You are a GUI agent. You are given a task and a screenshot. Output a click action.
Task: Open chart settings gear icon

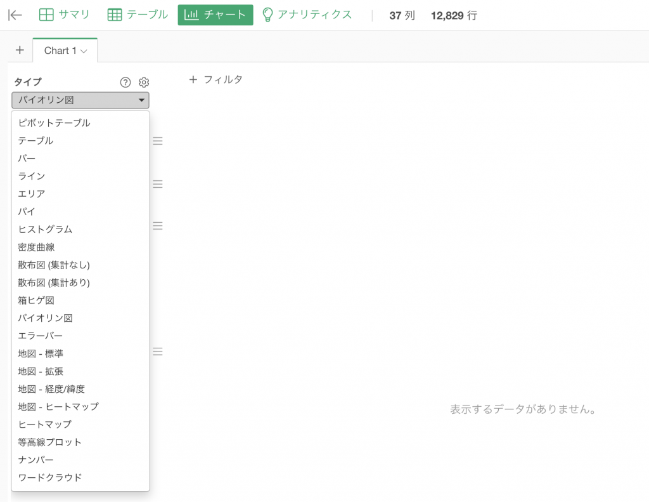(144, 82)
